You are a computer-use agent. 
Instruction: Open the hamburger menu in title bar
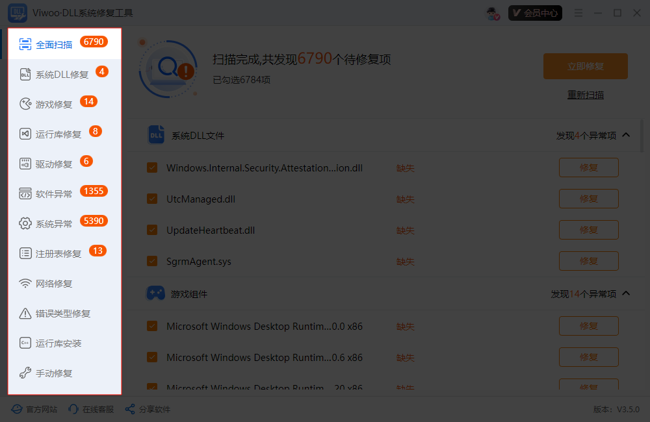pos(578,13)
